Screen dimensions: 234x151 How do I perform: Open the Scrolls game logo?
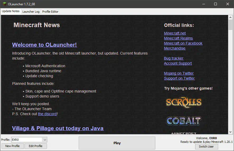click(x=184, y=102)
